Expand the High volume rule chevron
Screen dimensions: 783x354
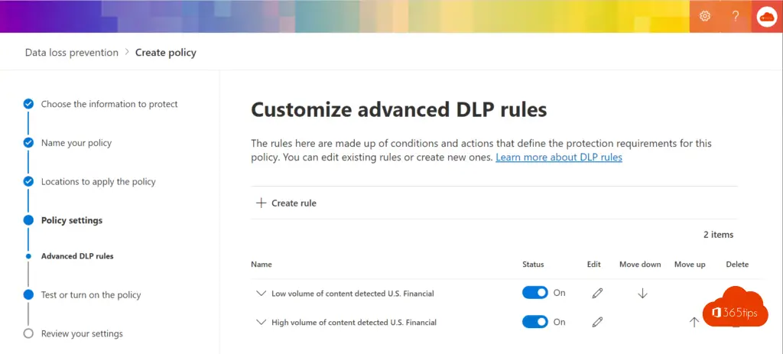[x=261, y=322]
